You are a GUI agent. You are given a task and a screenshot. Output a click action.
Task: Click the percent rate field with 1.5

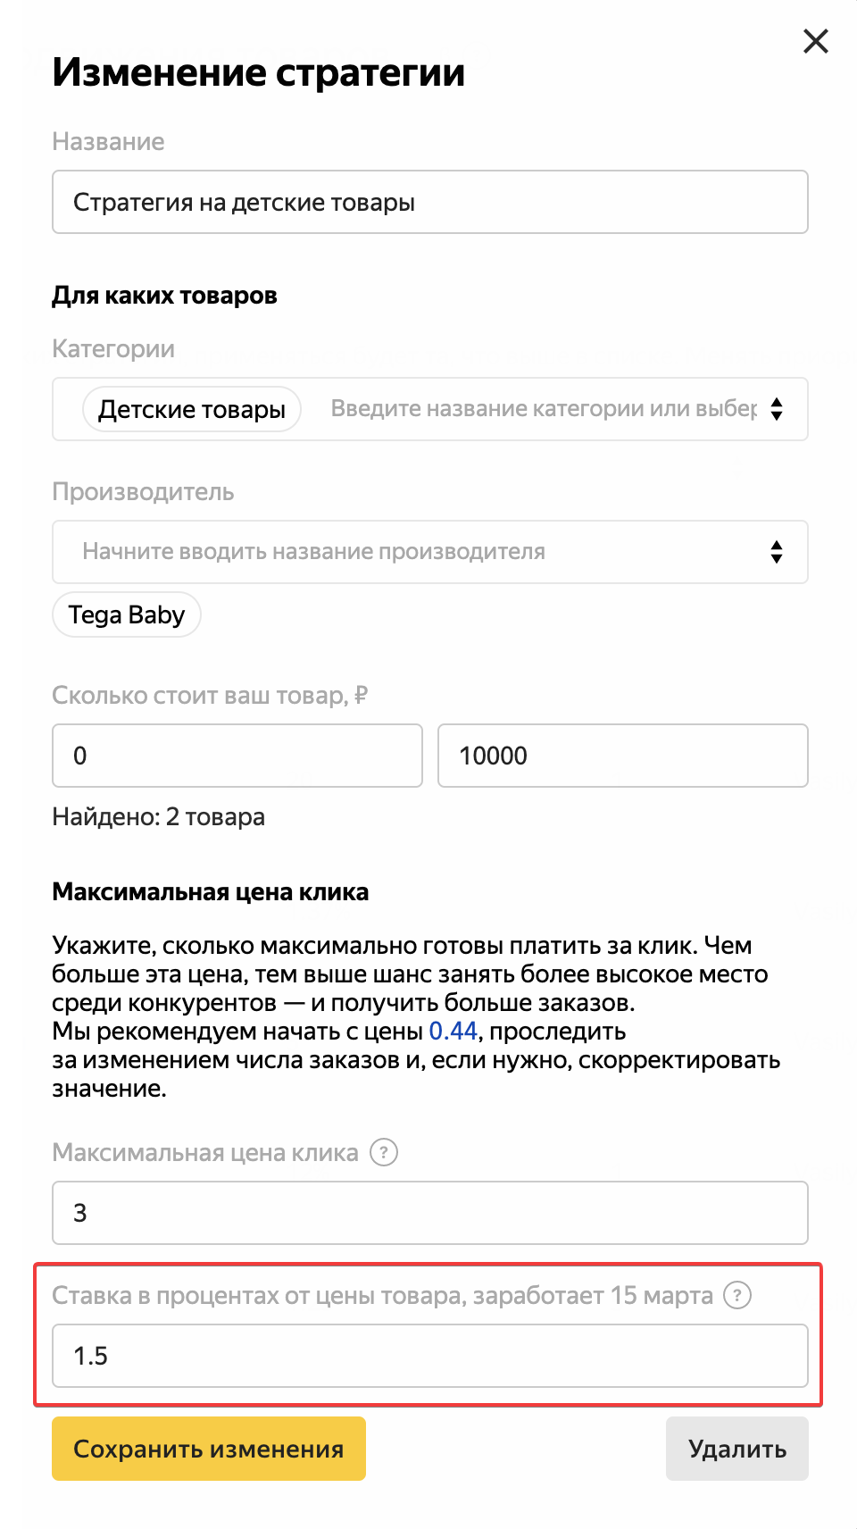tap(429, 1356)
